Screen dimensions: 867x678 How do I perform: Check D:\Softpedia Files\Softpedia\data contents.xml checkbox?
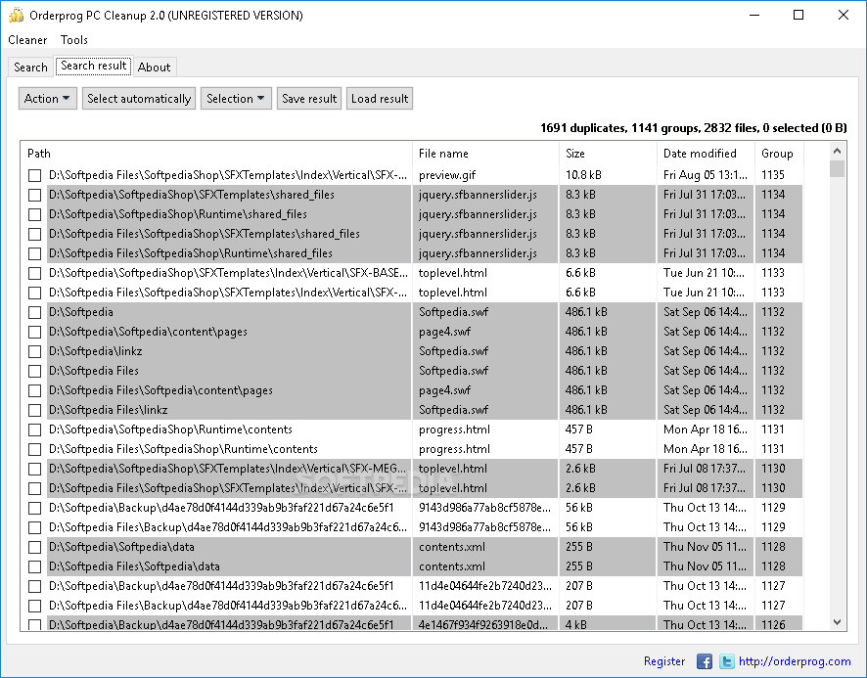click(x=35, y=566)
